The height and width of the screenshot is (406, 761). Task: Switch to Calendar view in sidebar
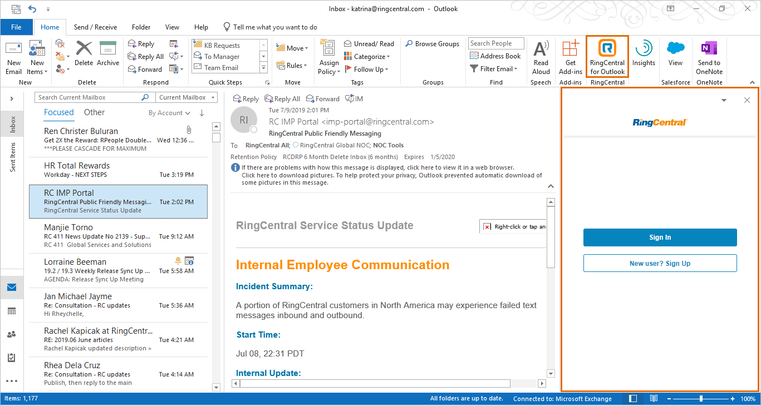(x=12, y=311)
